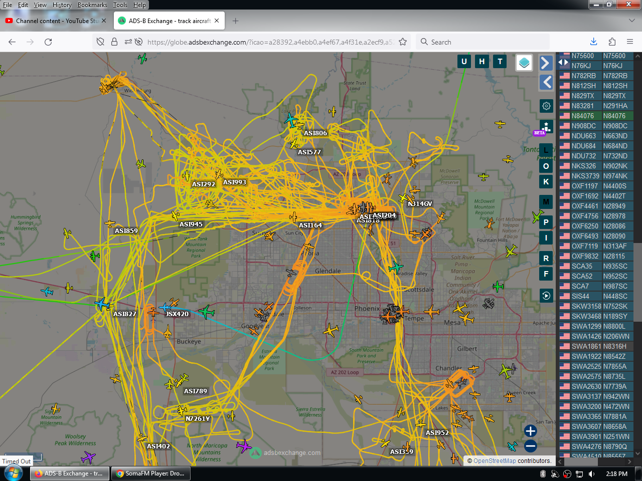Switch to ADS-B Exchange Firefox taskbar button
The width and height of the screenshot is (642, 481).
69,473
